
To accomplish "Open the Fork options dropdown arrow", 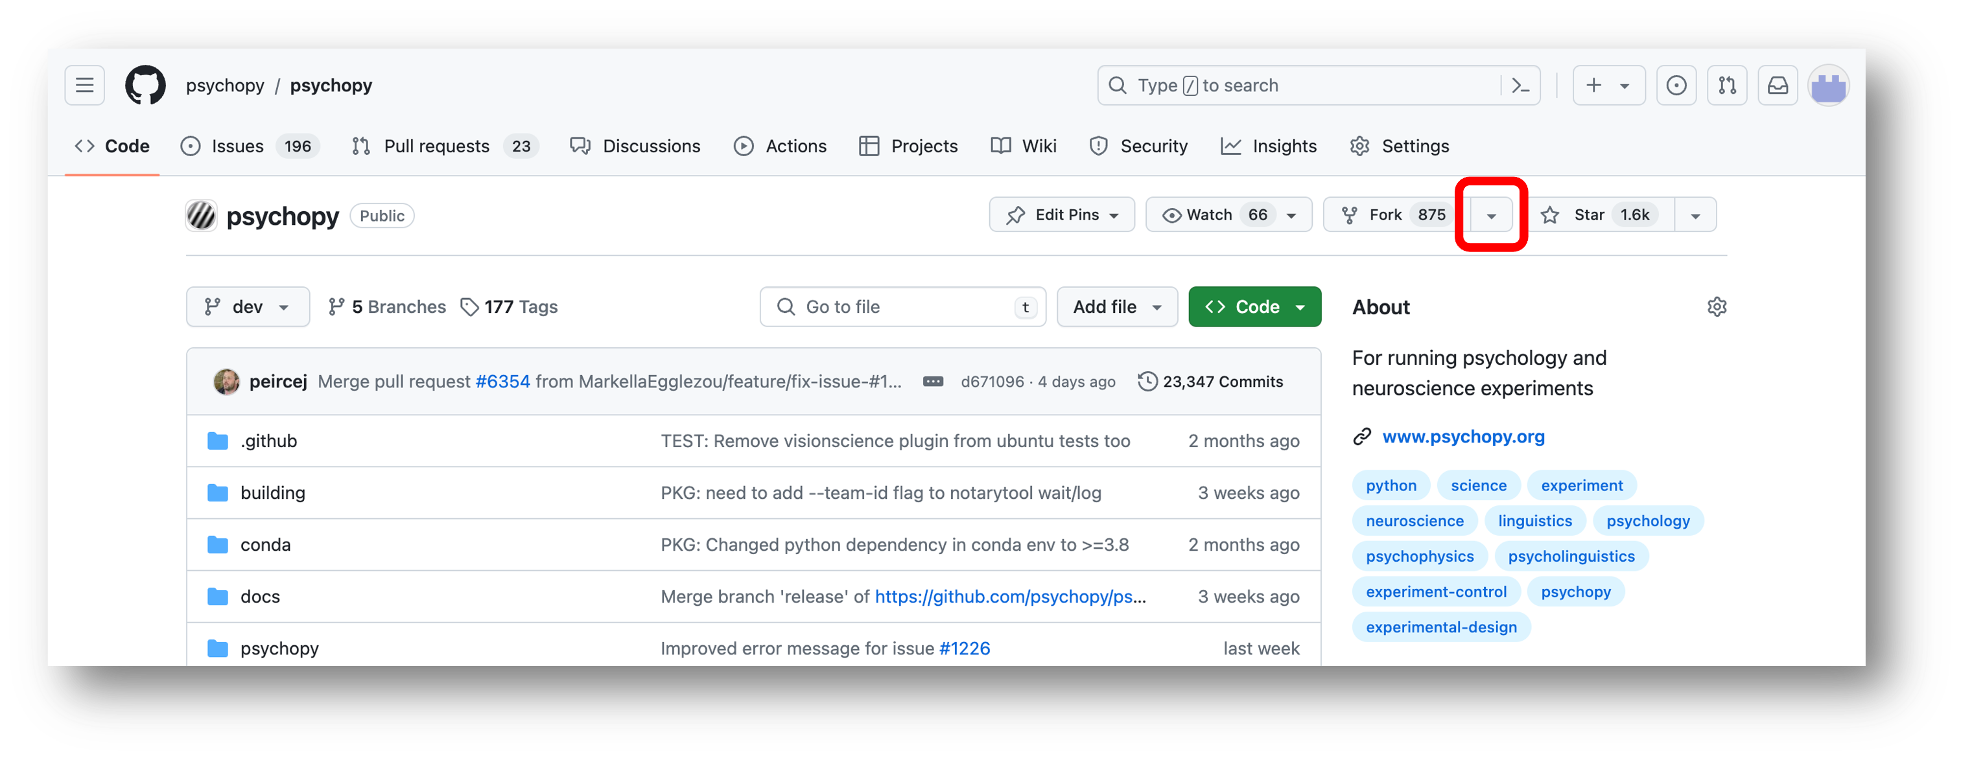I will coord(1490,215).
